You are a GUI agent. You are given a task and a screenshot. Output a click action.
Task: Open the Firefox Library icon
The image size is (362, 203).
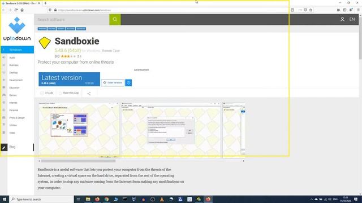click(x=338, y=10)
